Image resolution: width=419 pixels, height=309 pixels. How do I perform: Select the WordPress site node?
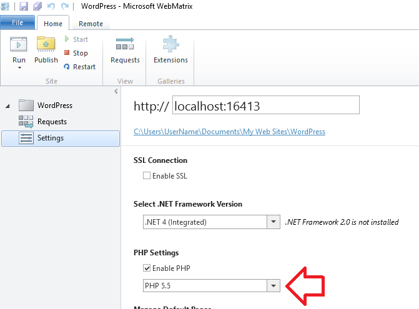coord(54,105)
